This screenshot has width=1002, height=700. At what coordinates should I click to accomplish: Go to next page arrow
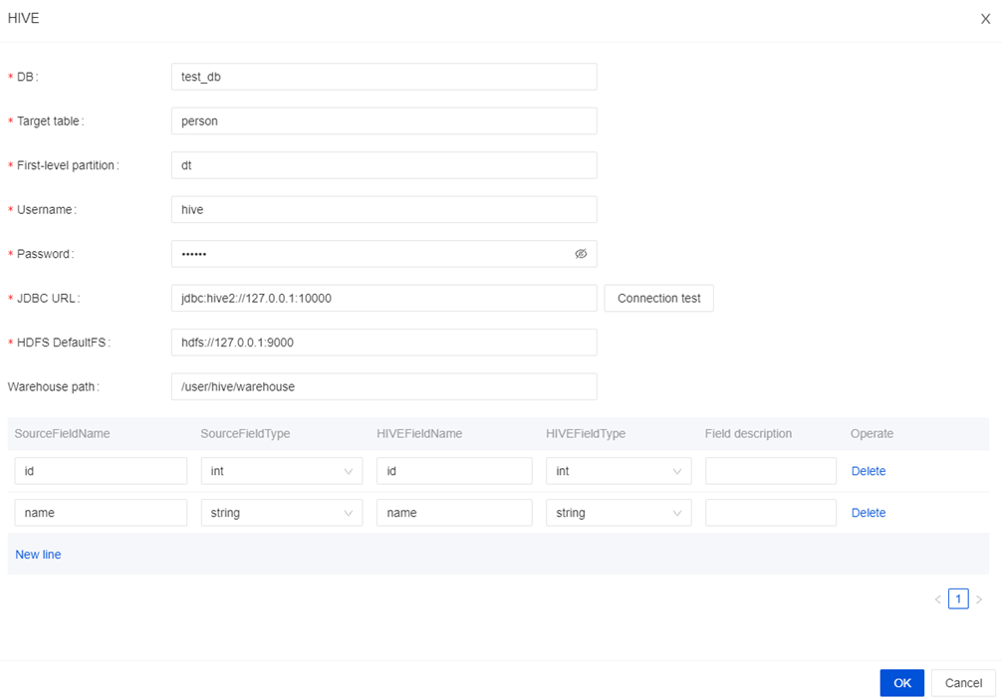[x=979, y=599]
